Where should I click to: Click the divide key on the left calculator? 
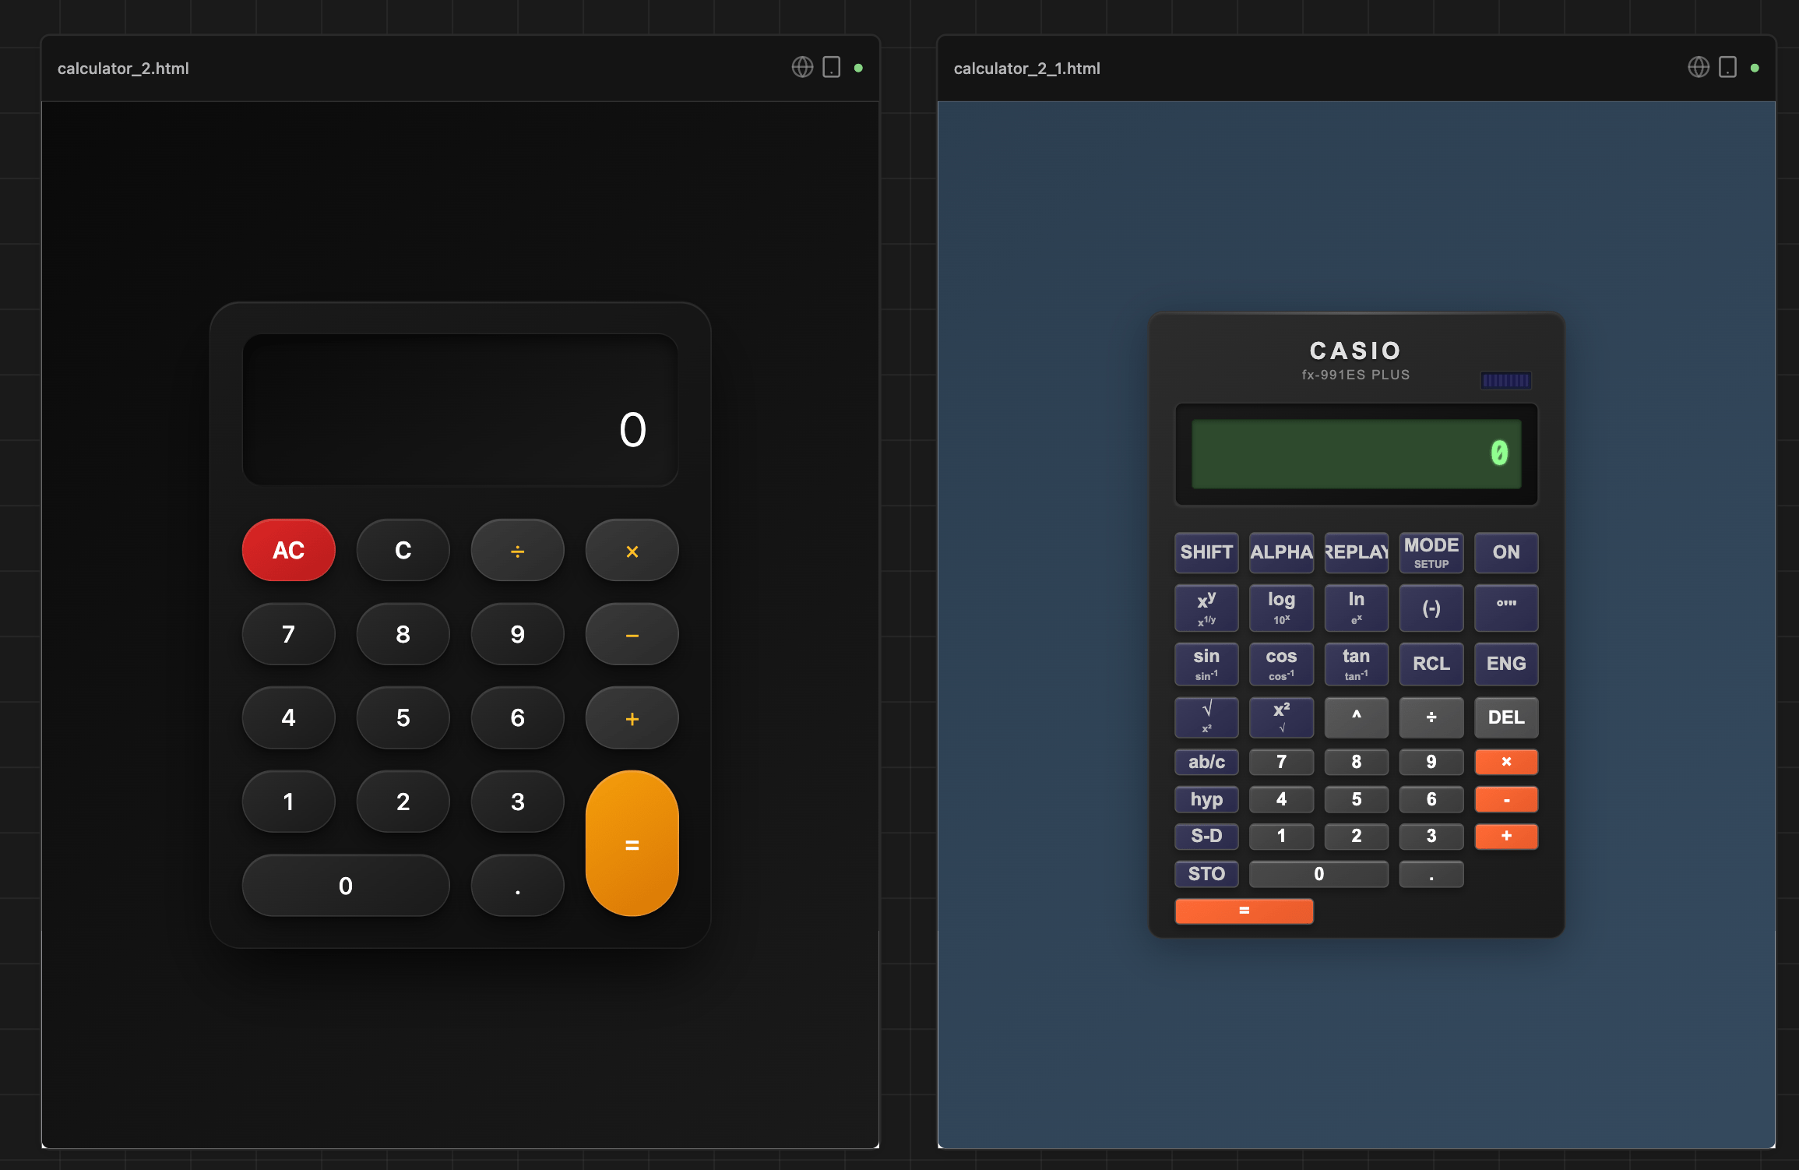tap(517, 550)
